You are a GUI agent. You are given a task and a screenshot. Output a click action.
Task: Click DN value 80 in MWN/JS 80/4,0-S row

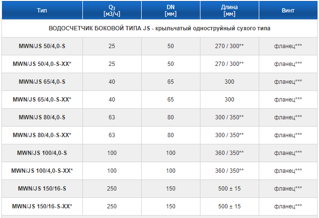pyautogui.click(x=171, y=117)
